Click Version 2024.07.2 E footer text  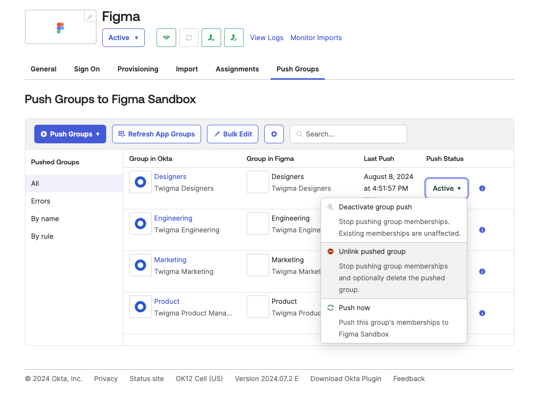tap(267, 379)
